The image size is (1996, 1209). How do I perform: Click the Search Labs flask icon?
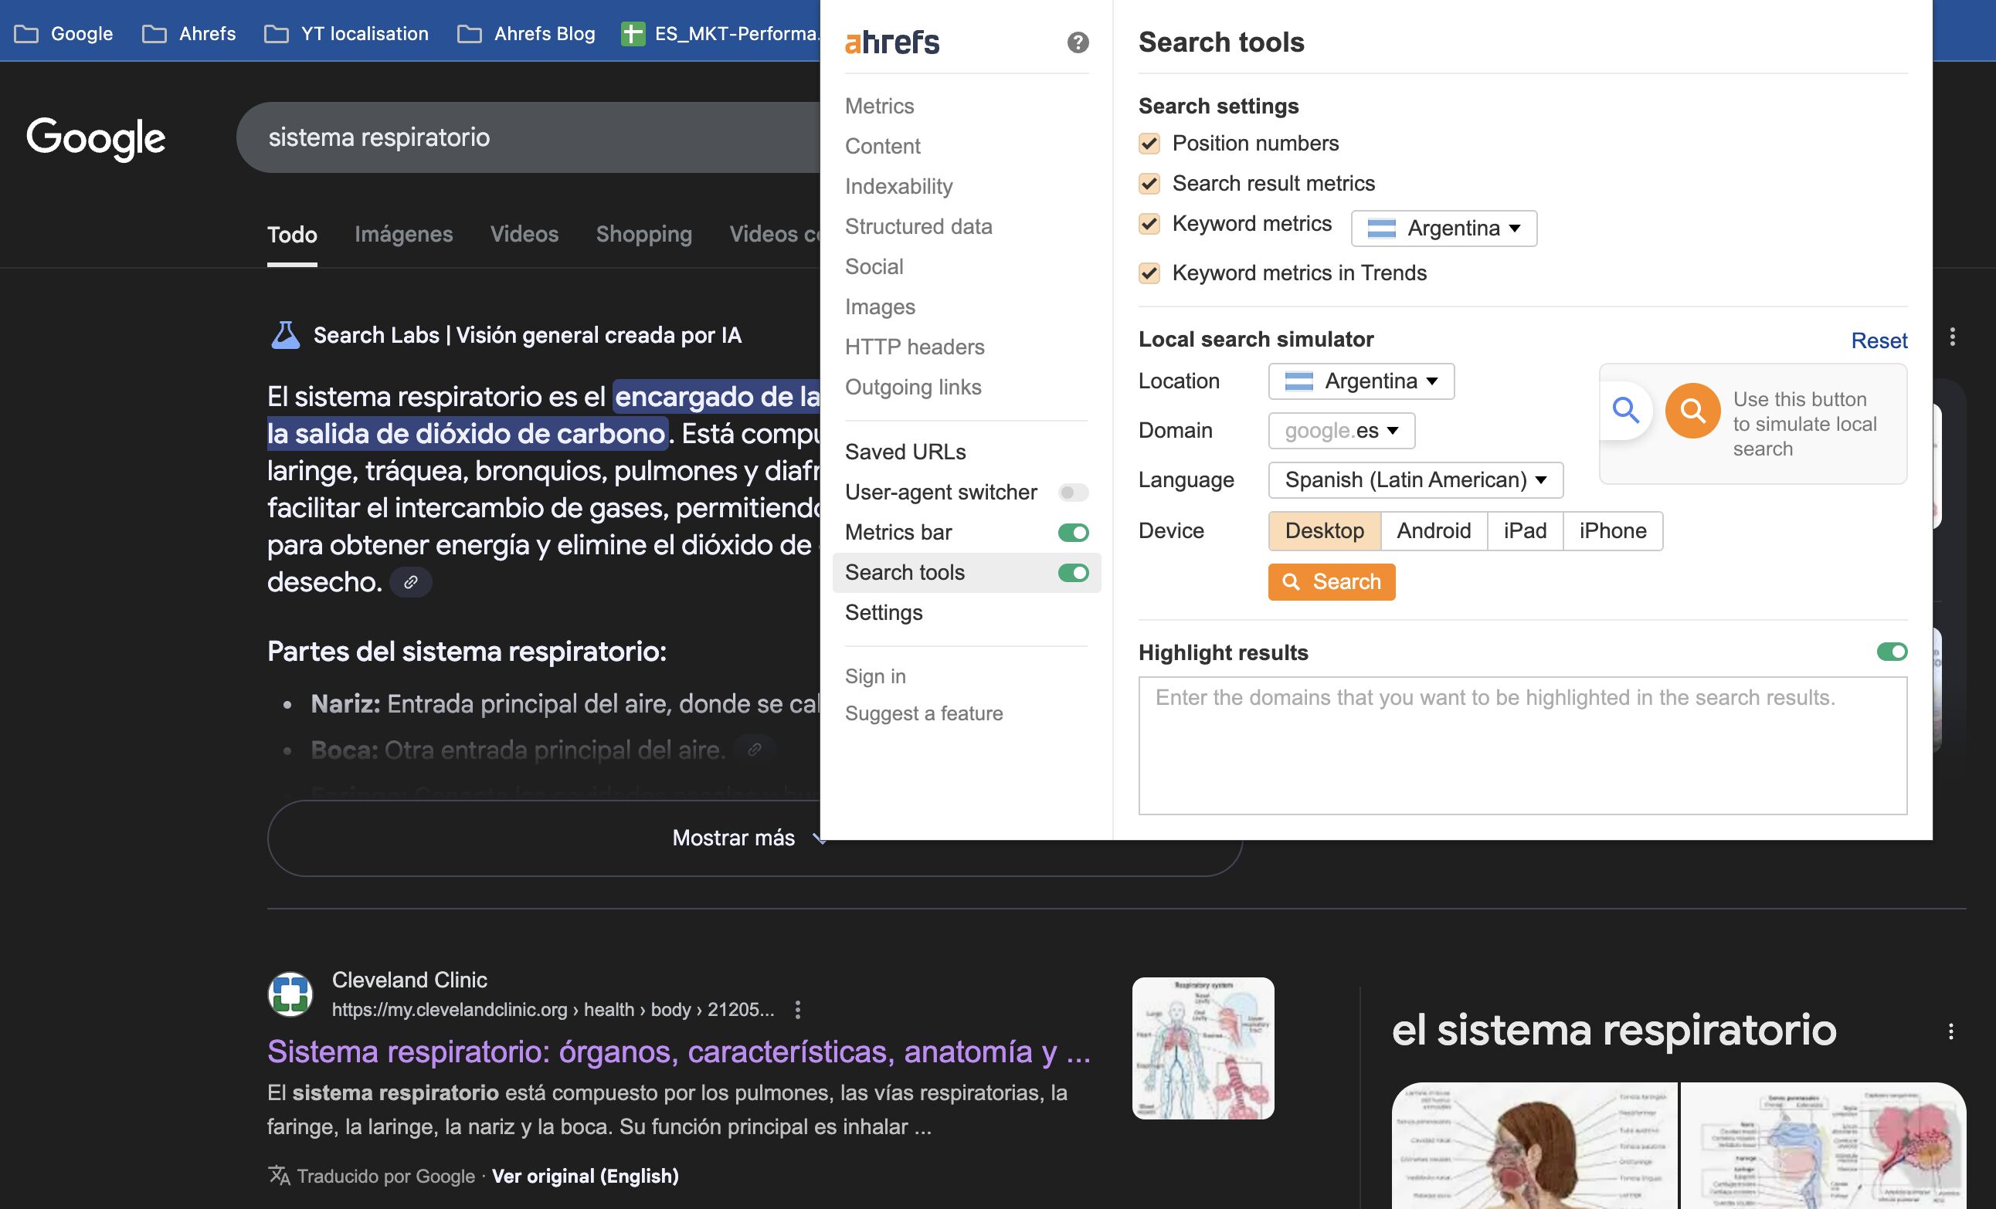[x=285, y=335]
